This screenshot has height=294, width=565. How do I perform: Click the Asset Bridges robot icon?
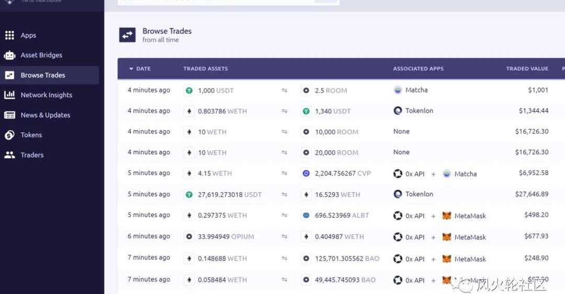[x=9, y=55]
